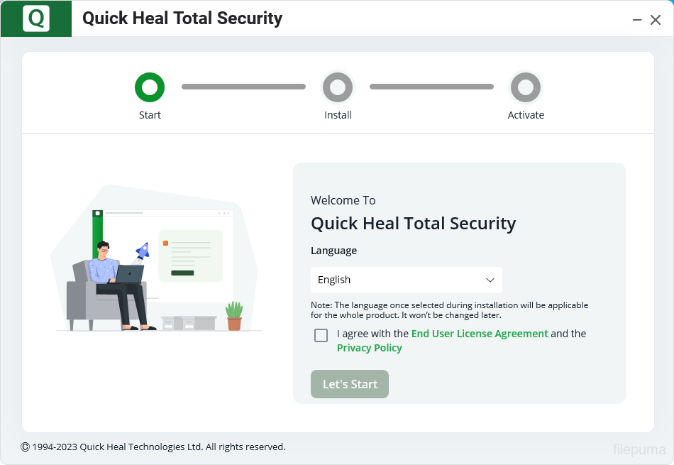Select the Install step label
This screenshot has width=674, height=465.
coord(338,115)
